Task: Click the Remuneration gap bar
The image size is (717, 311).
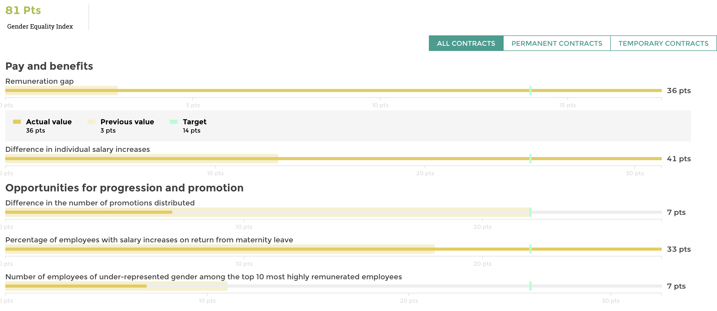Action: tap(306, 90)
